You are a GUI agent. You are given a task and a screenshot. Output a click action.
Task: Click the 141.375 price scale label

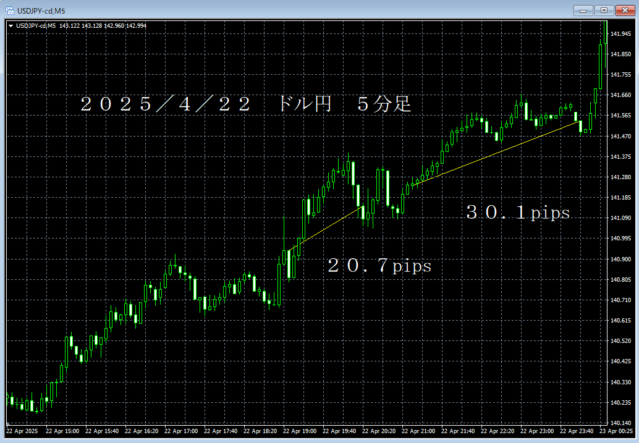(x=620, y=156)
